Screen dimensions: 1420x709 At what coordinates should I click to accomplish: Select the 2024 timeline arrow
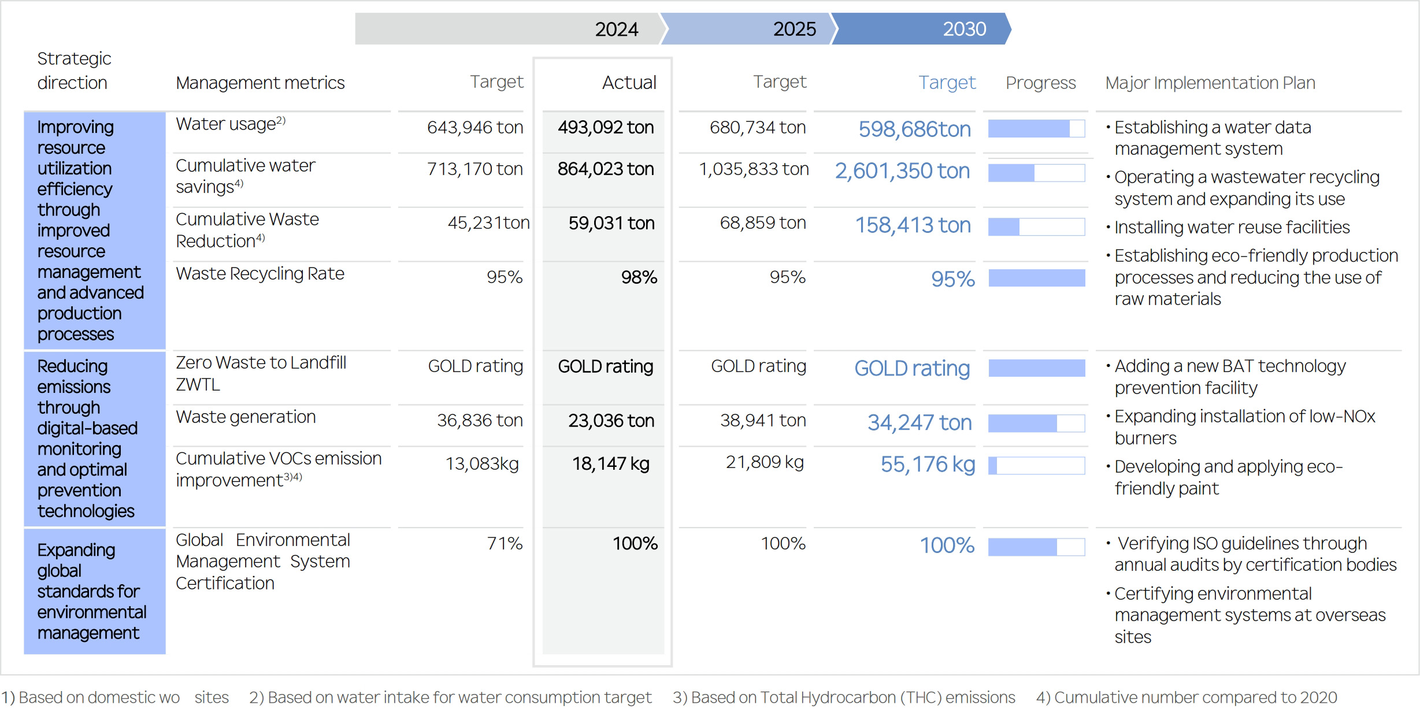click(509, 29)
